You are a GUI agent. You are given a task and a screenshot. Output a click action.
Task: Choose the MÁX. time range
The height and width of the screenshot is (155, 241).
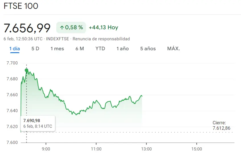click(x=174, y=49)
